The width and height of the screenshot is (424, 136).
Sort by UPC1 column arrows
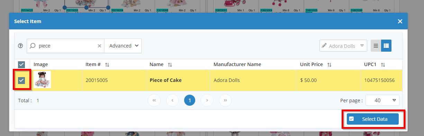pyautogui.click(x=383, y=65)
